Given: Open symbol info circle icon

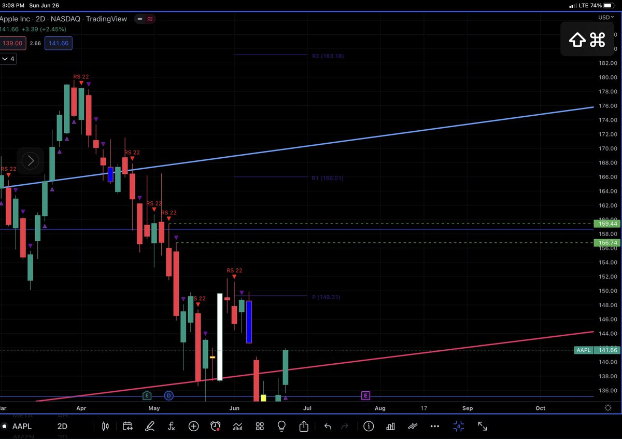Looking at the screenshot, I should (369, 426).
